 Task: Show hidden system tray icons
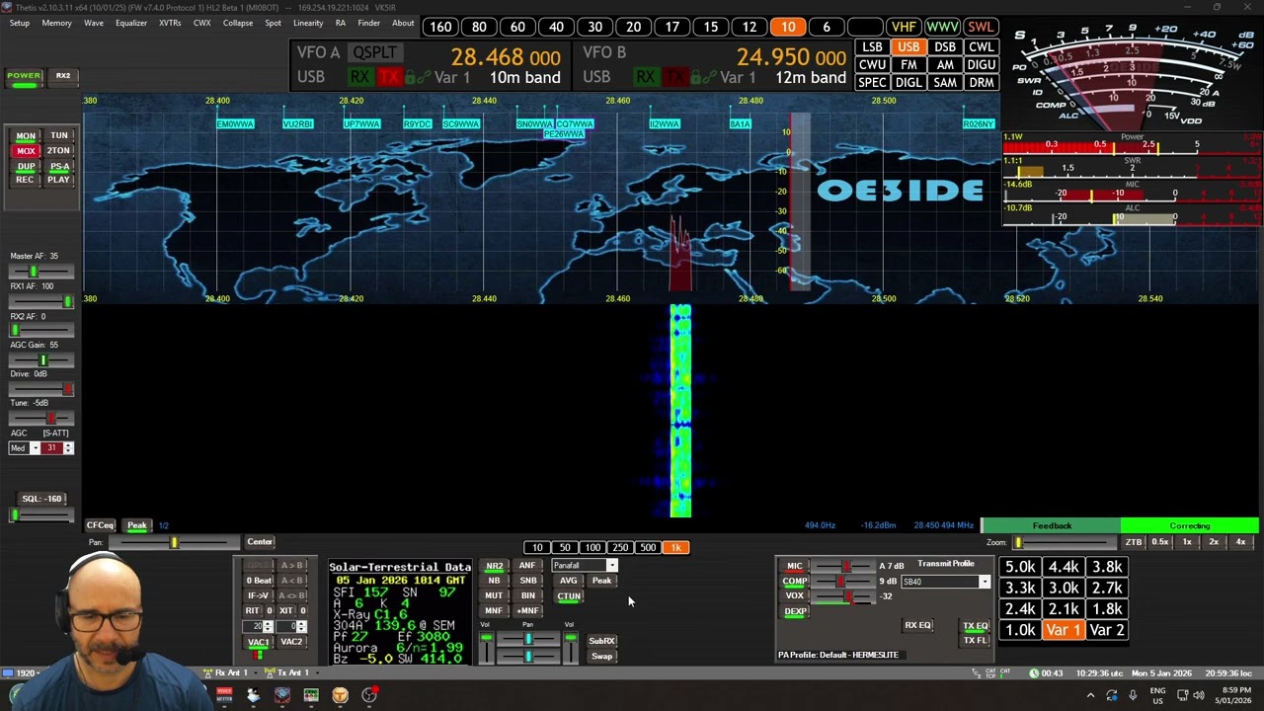coord(1090,695)
